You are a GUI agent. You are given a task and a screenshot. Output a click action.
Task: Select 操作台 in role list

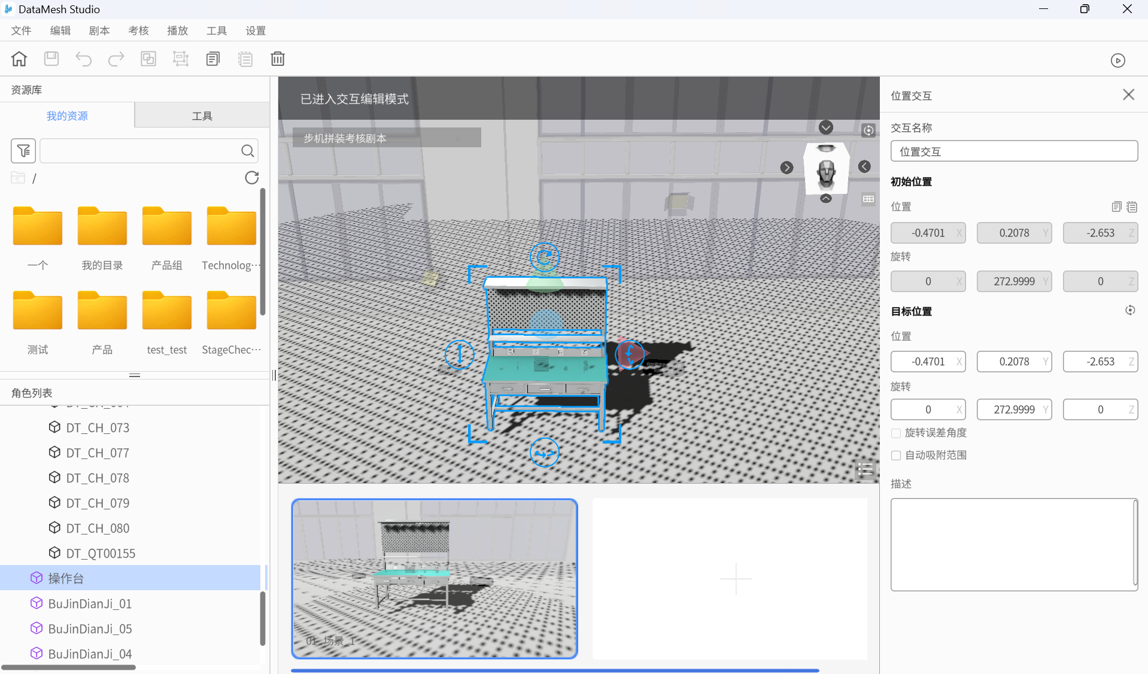tap(130, 578)
